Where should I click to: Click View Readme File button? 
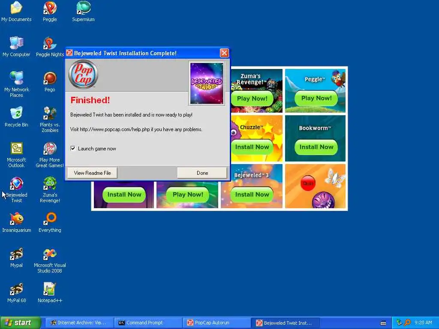point(93,173)
